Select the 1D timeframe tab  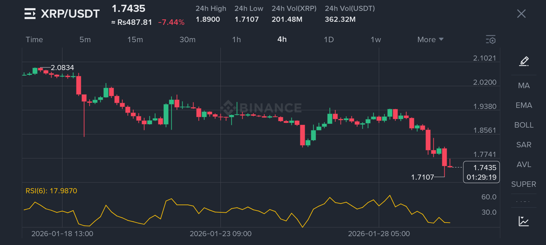[x=329, y=39]
